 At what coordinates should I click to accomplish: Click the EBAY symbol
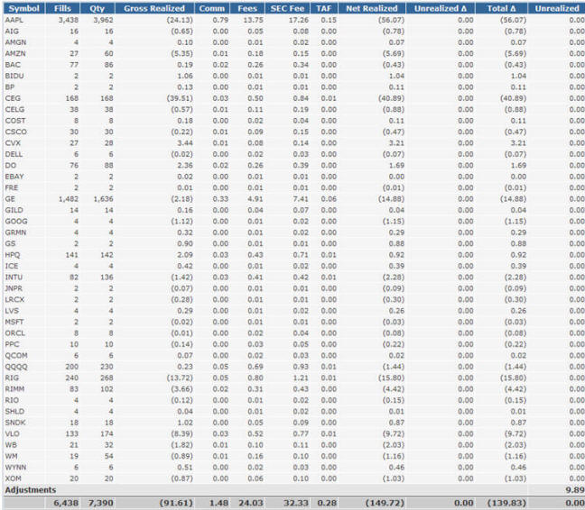click(14, 177)
